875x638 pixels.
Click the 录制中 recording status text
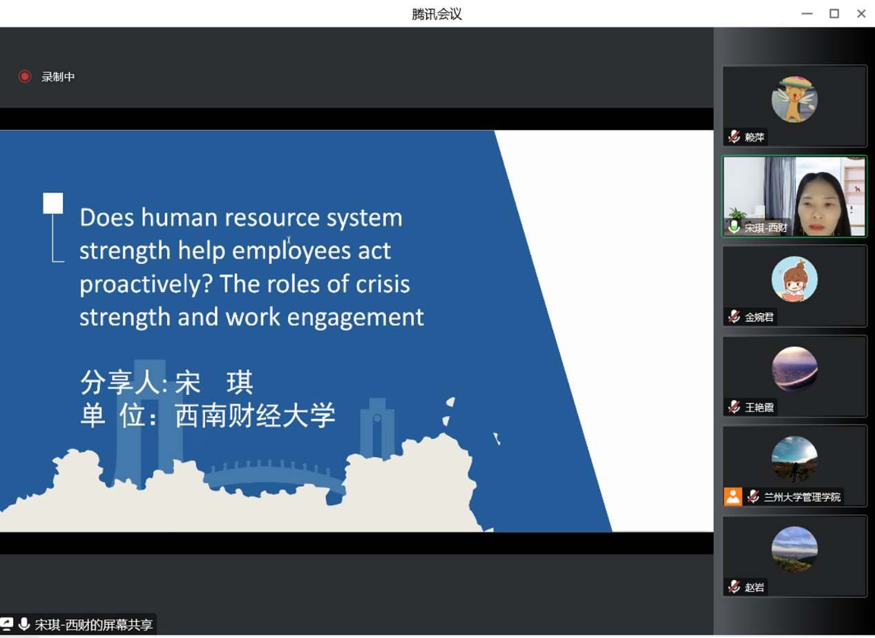[58, 77]
